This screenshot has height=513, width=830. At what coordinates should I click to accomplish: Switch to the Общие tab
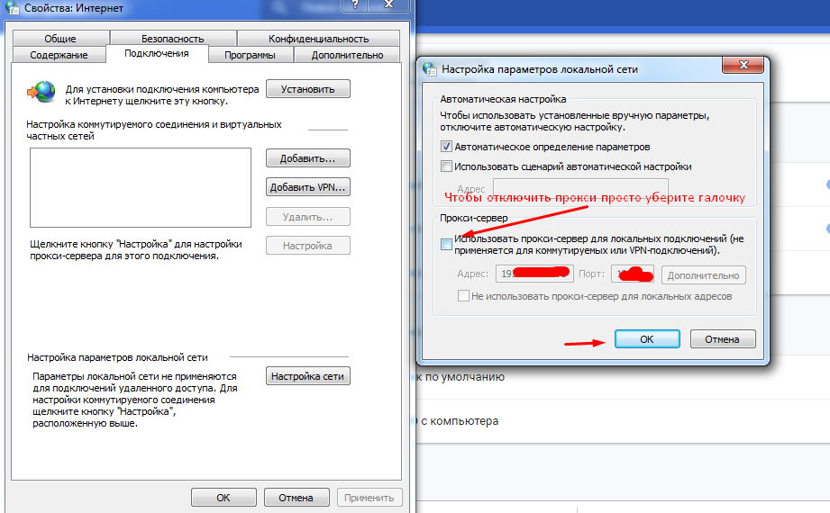coord(60,39)
